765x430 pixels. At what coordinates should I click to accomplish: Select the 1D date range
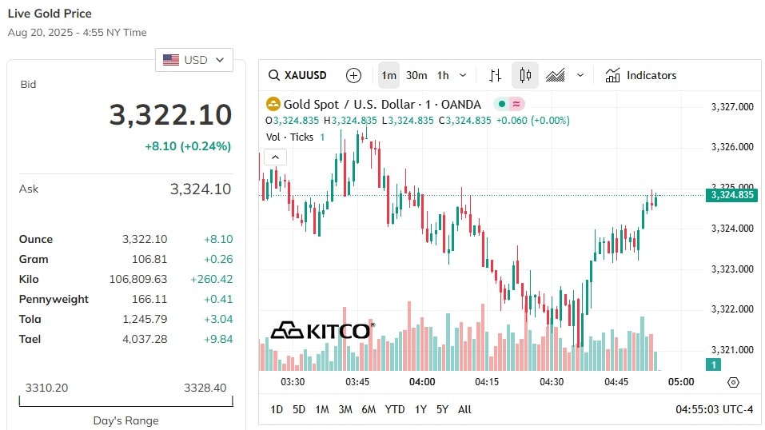coord(277,409)
